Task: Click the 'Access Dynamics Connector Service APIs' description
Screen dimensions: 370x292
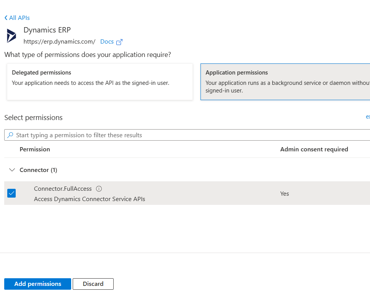Action: [x=90, y=199]
